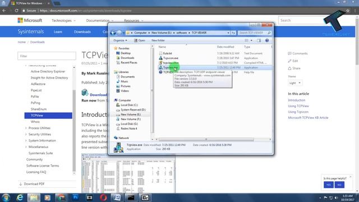Viewport: 359px width, 202px height.
Task: Open the Resources dropdown menu
Action: point(134,21)
